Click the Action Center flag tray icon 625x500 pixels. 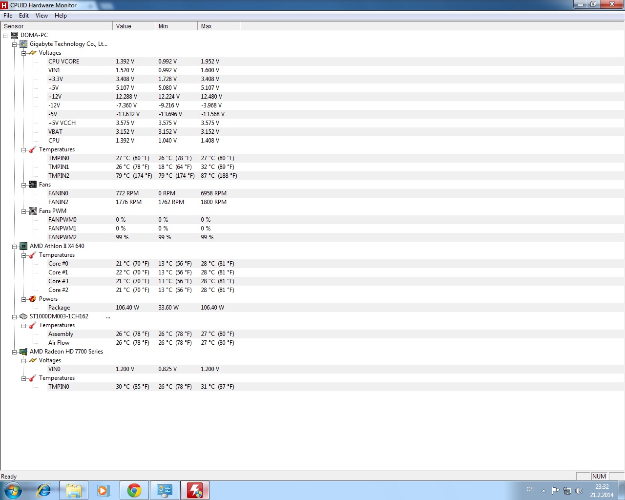coord(556,490)
